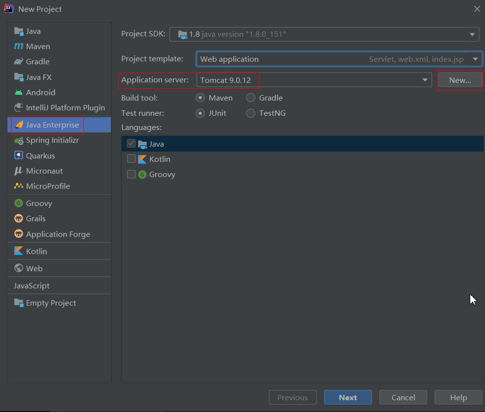The image size is (485, 412).
Task: Click the Java Enterprise sail icon
Action: [x=19, y=125]
